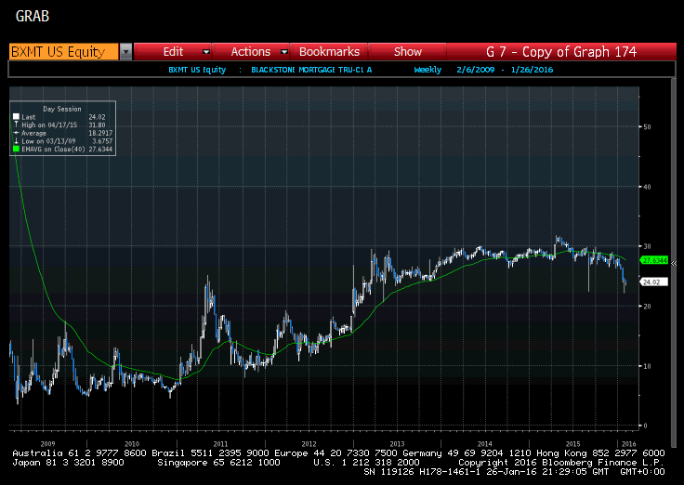Click the green 27.6344 price tag on axis

coord(654,260)
